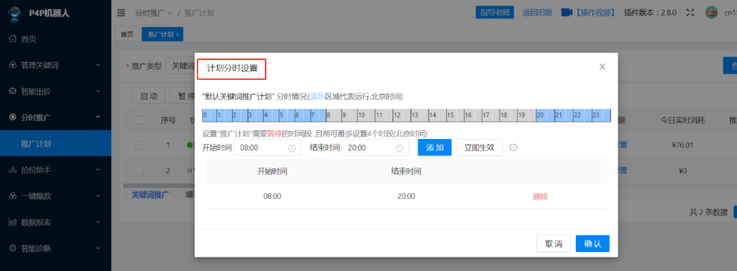Click the 数据报表 chart icon
Screen dimensions: 737x271
[x=13, y=222]
